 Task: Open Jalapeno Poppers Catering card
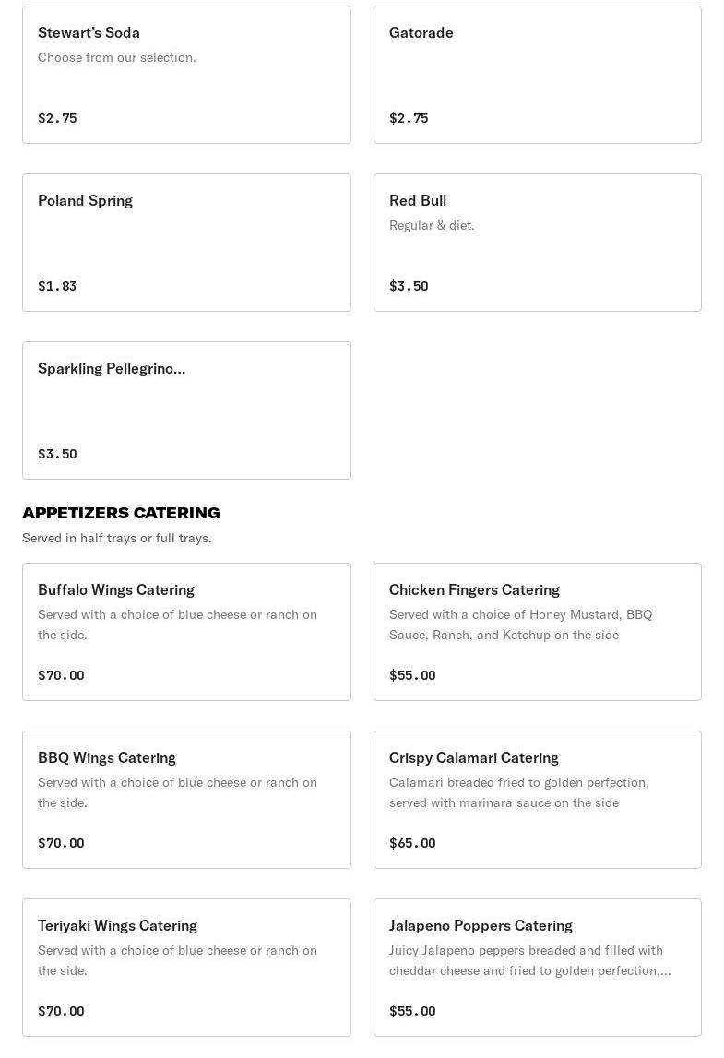(x=537, y=968)
